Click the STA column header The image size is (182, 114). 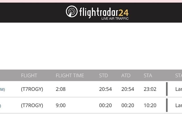[148, 76]
